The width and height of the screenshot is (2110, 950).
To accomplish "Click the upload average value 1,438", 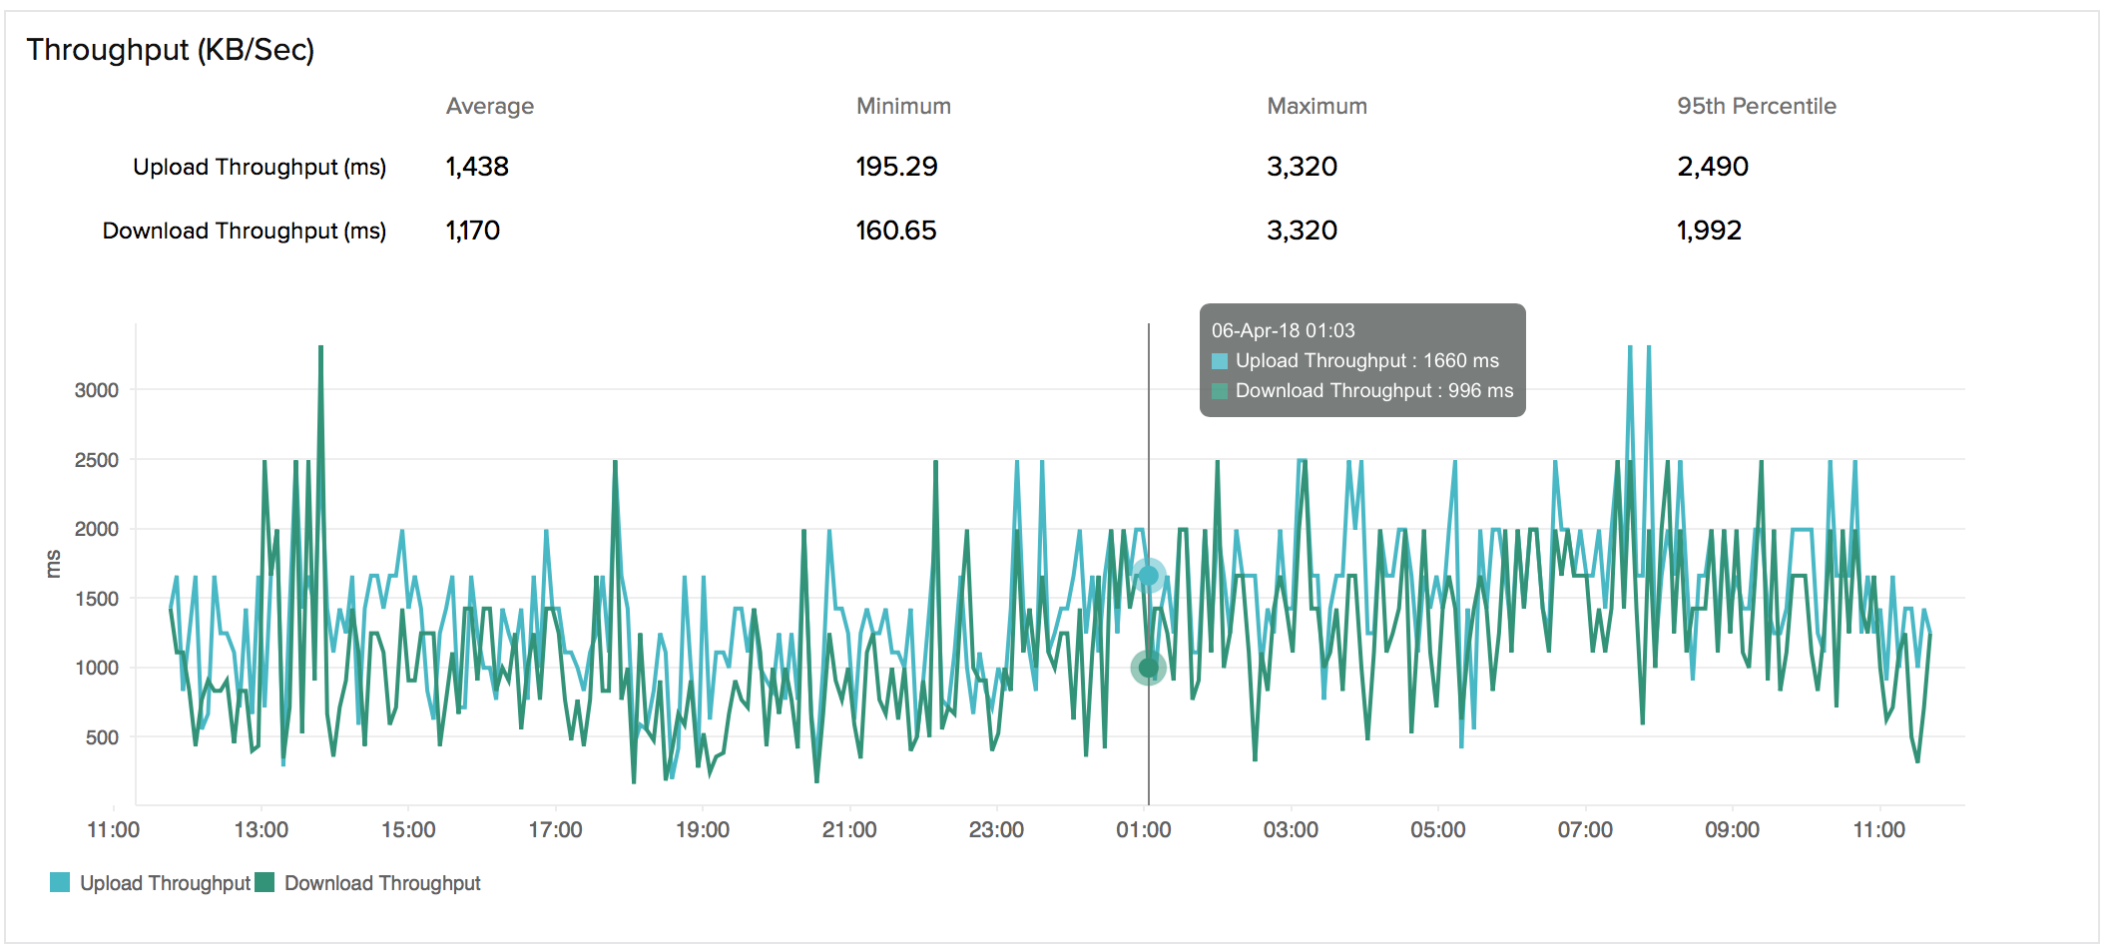I will (x=477, y=167).
